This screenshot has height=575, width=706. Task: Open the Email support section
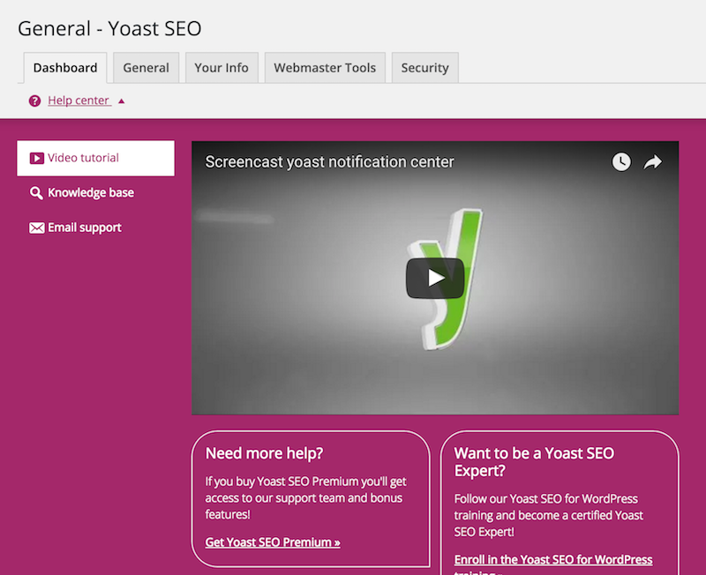coord(75,228)
